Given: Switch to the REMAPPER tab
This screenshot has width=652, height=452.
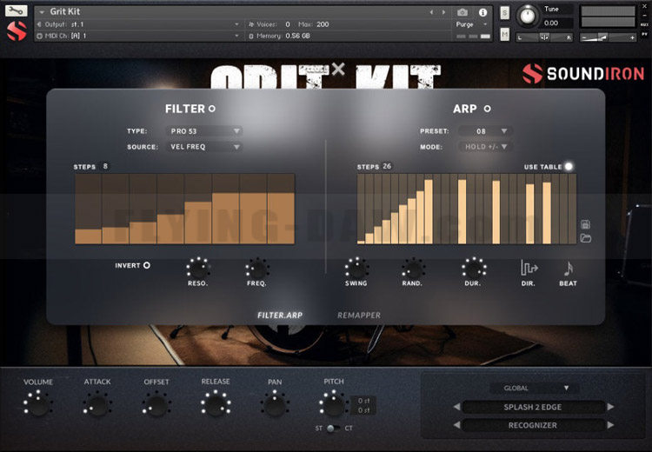Looking at the screenshot, I should pyautogui.click(x=359, y=316).
